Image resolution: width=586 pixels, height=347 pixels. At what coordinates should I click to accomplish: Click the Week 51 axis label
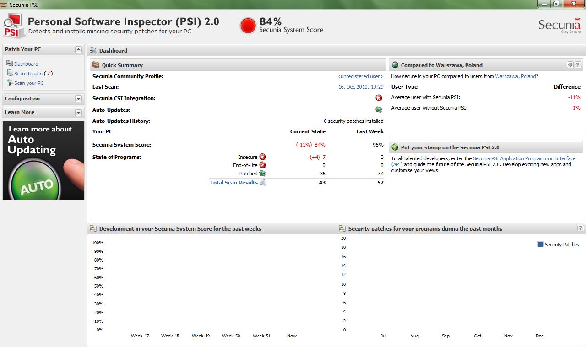tap(261, 336)
